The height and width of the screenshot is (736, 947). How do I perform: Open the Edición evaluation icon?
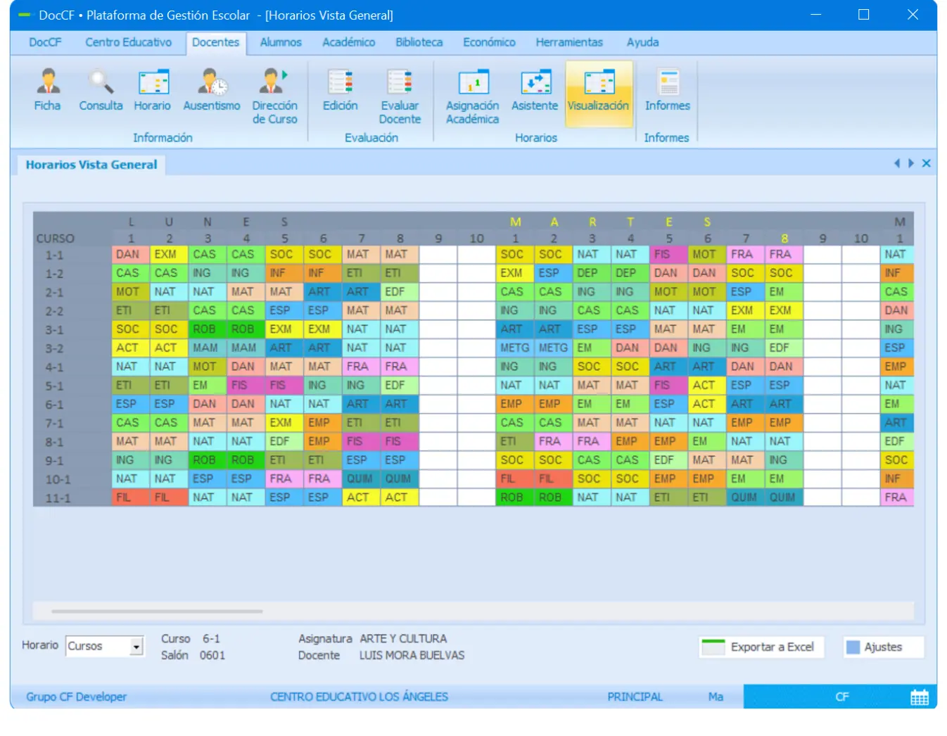coord(340,89)
